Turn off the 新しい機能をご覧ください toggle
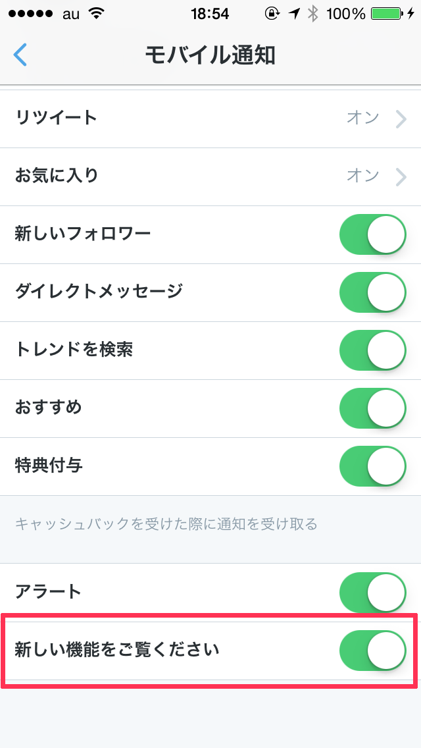The height and width of the screenshot is (748, 421). (x=372, y=650)
